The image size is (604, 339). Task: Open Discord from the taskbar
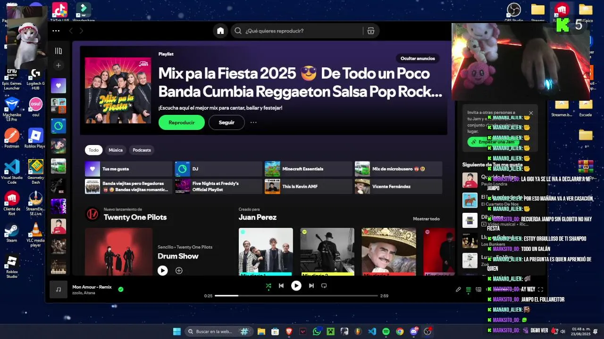coord(414,331)
